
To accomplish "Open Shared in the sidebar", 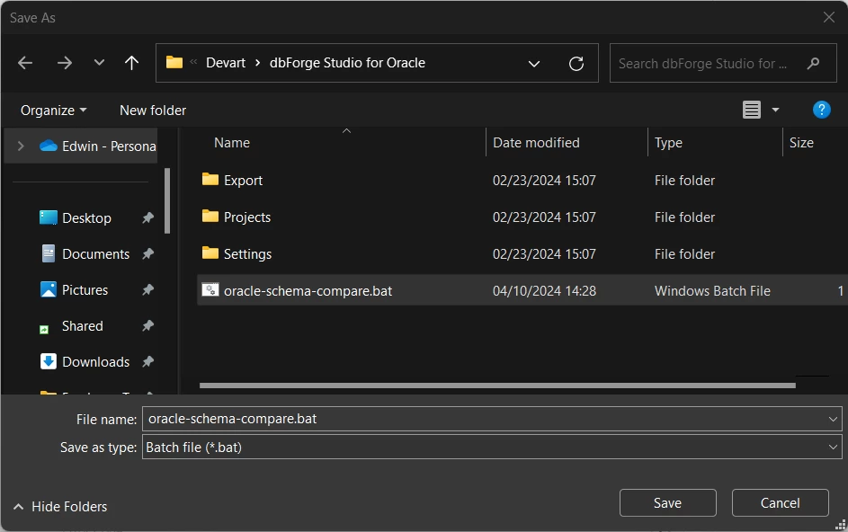I will pyautogui.click(x=82, y=326).
